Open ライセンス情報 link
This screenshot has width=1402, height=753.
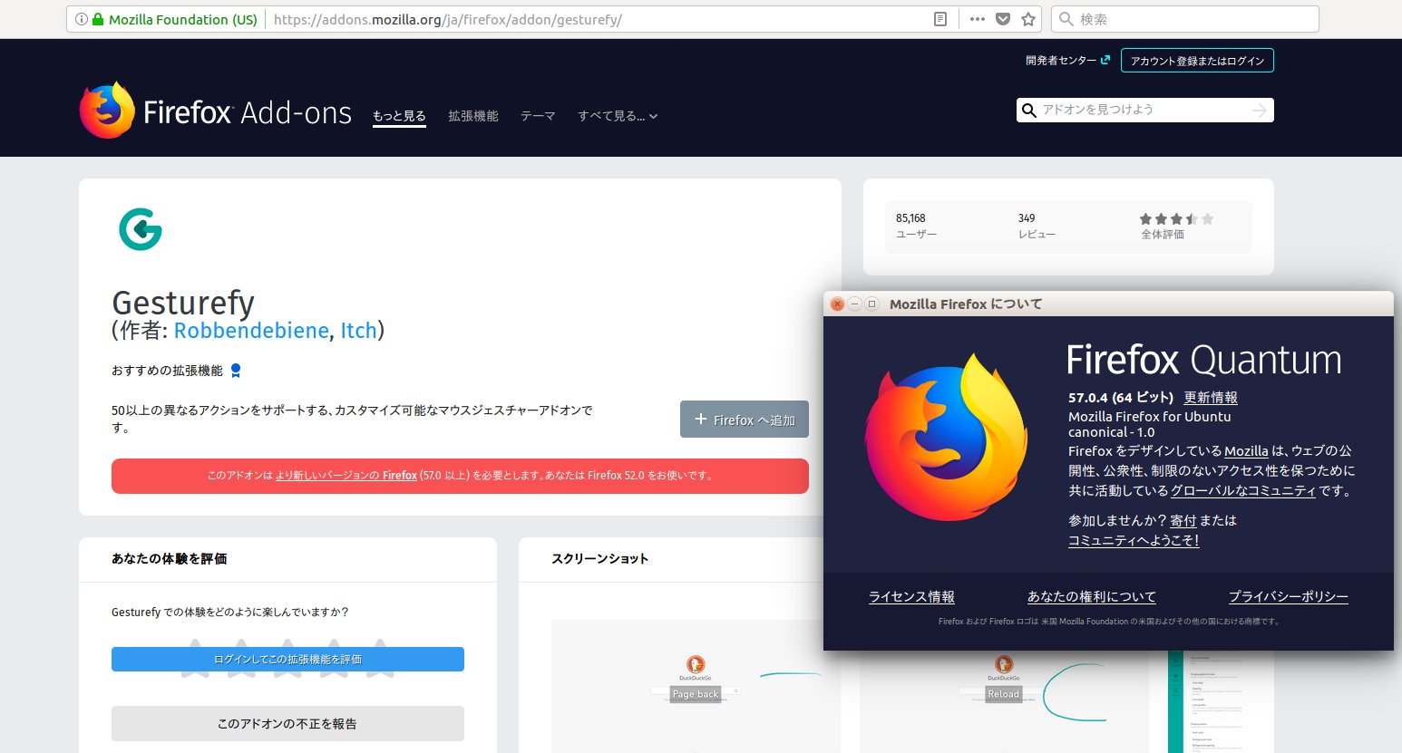pyautogui.click(x=911, y=597)
